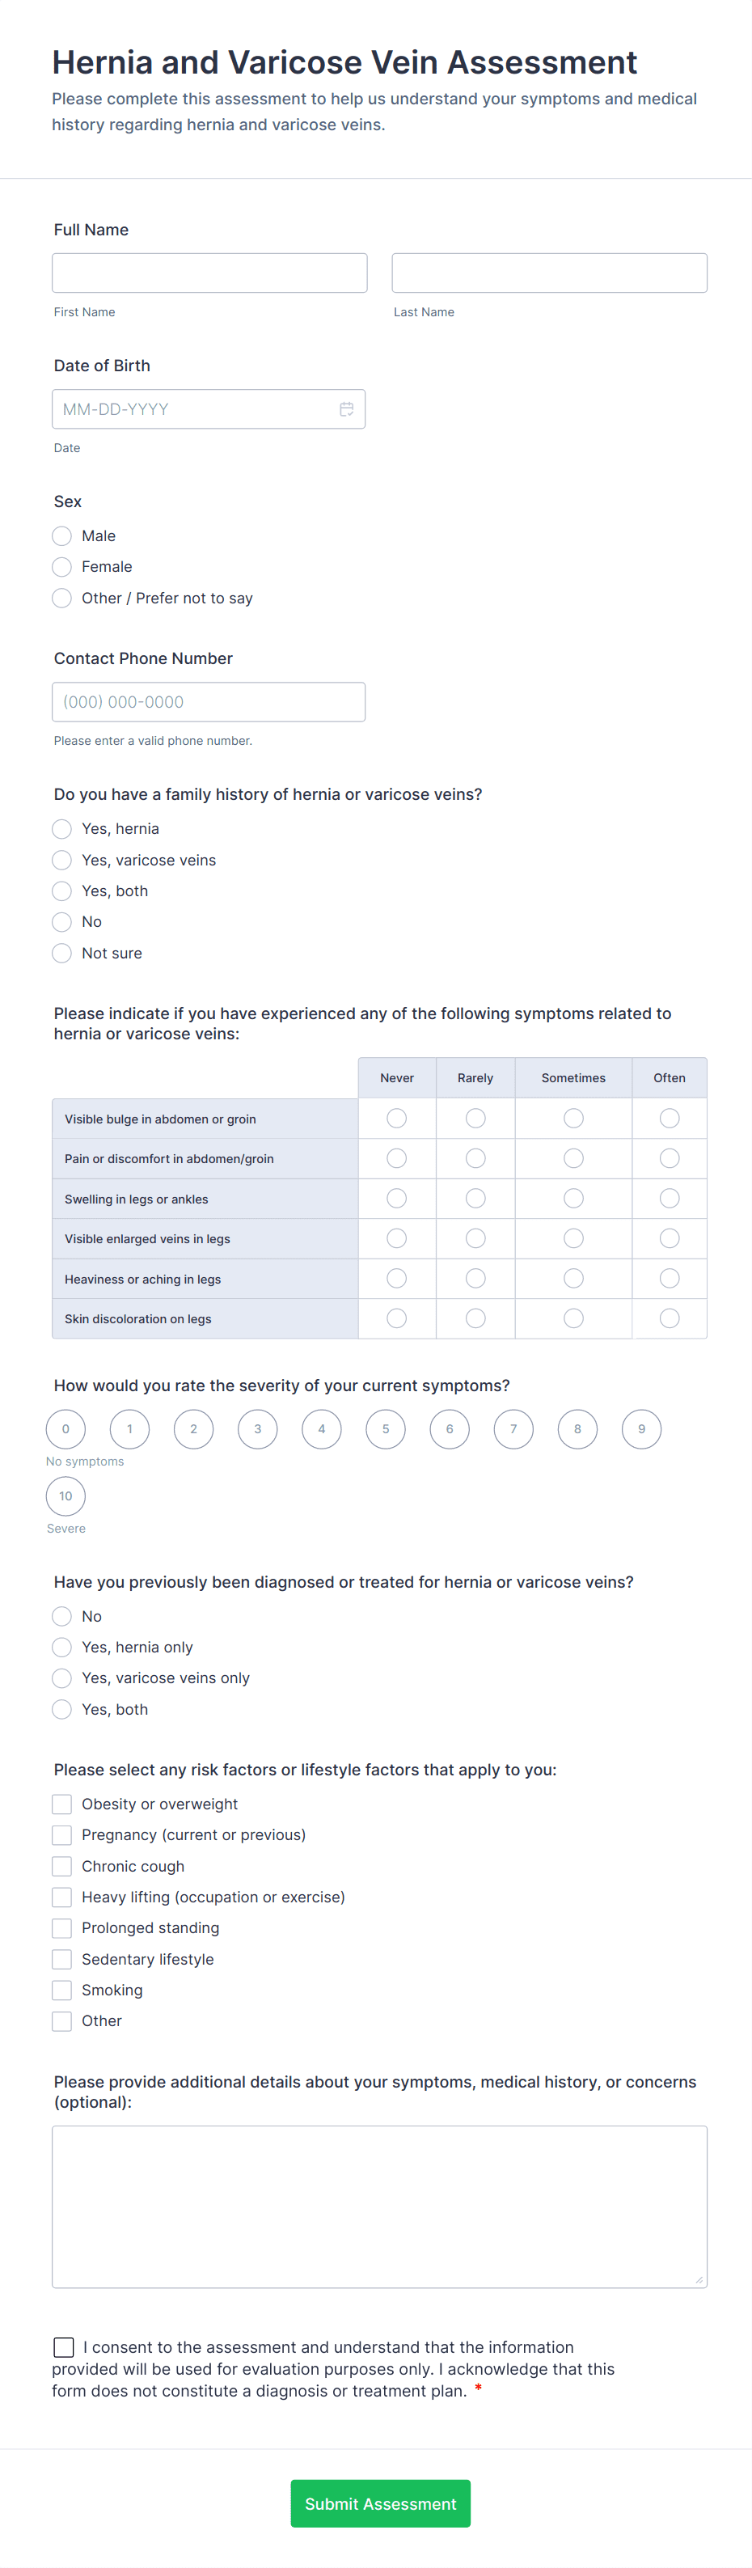Check the Smoking risk factor
The width and height of the screenshot is (752, 2568).
(x=61, y=1990)
